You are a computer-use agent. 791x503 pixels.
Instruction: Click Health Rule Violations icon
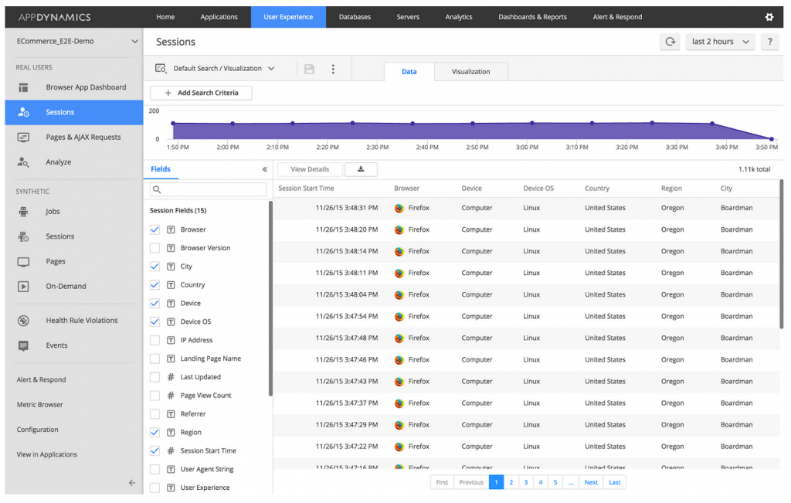(23, 321)
